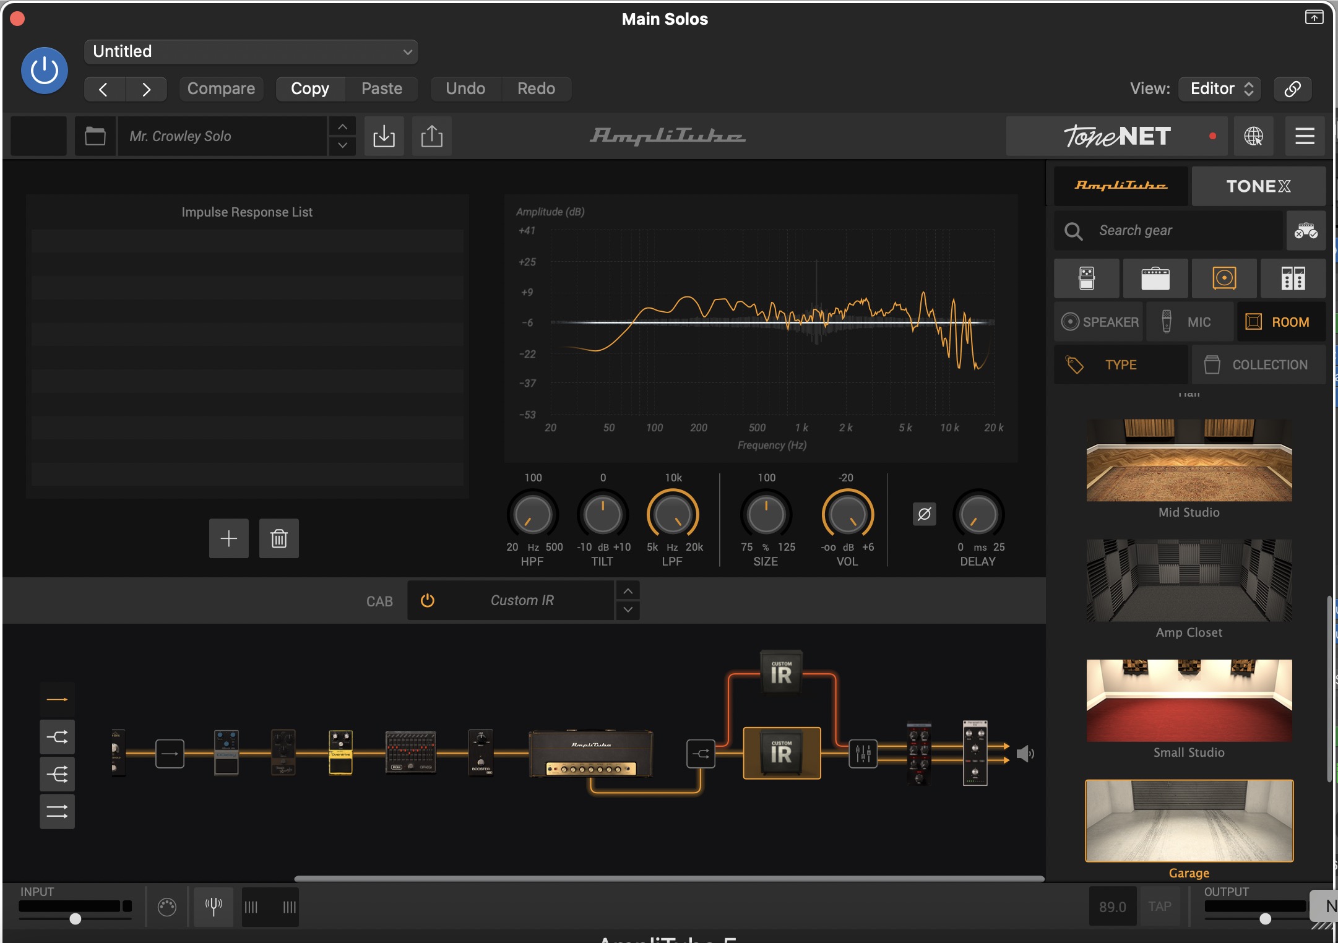Click the globe web icon
This screenshot has width=1338, height=943.
coord(1253,136)
